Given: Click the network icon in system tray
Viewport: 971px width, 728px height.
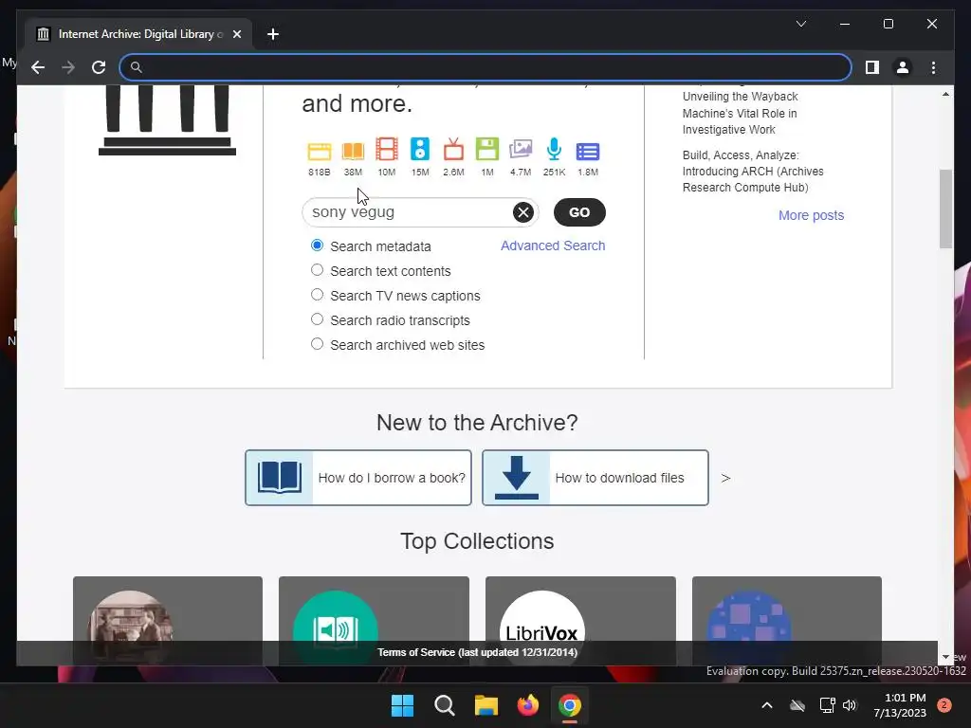Looking at the screenshot, I should click(x=827, y=705).
